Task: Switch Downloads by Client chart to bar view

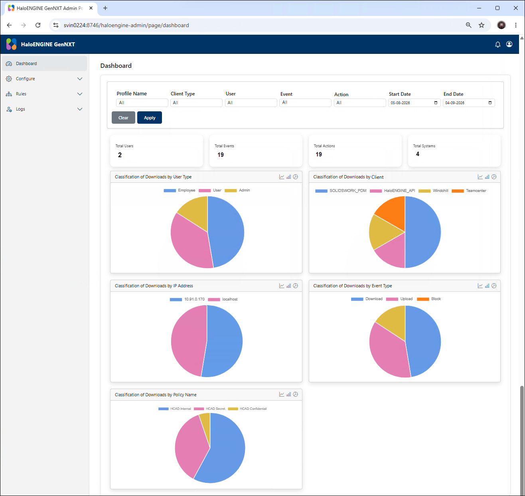Action: 487,177
